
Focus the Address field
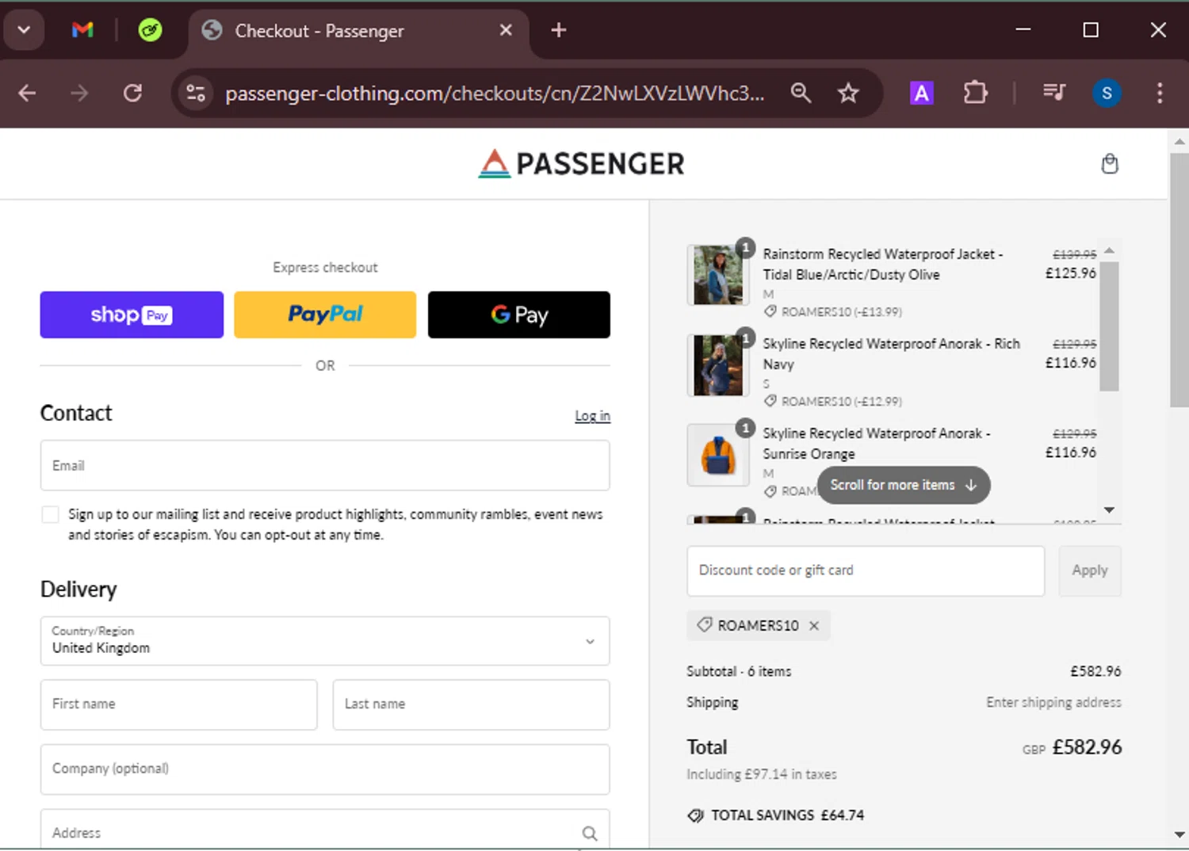coord(325,830)
